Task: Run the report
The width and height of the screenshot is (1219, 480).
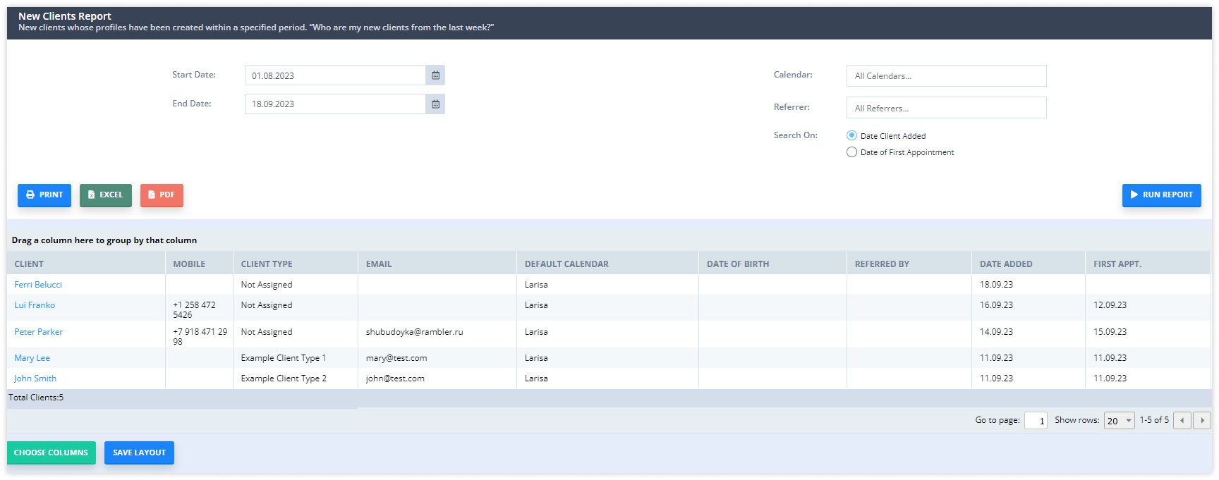Action: click(1161, 195)
